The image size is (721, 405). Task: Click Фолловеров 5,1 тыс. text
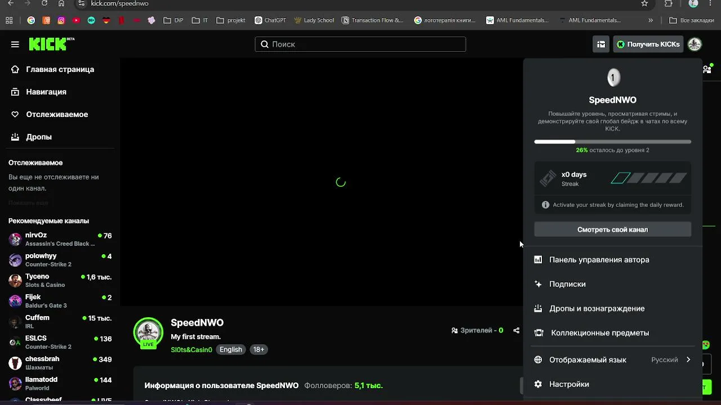[344, 386]
